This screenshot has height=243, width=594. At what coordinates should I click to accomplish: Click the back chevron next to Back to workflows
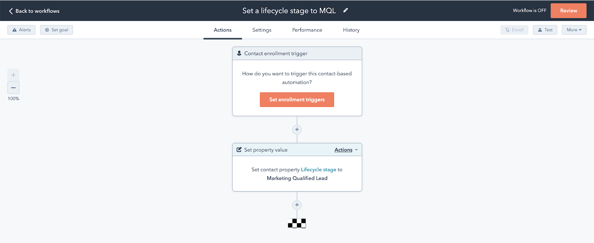(x=10, y=11)
